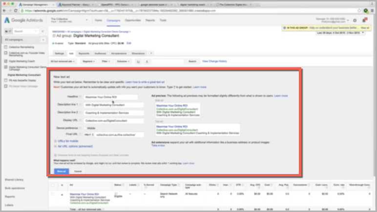Click the ad group icon beside the title
377x212 pixels.
coord(54,36)
